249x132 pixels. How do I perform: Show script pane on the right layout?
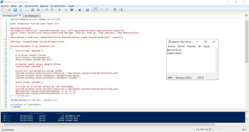(101, 10)
